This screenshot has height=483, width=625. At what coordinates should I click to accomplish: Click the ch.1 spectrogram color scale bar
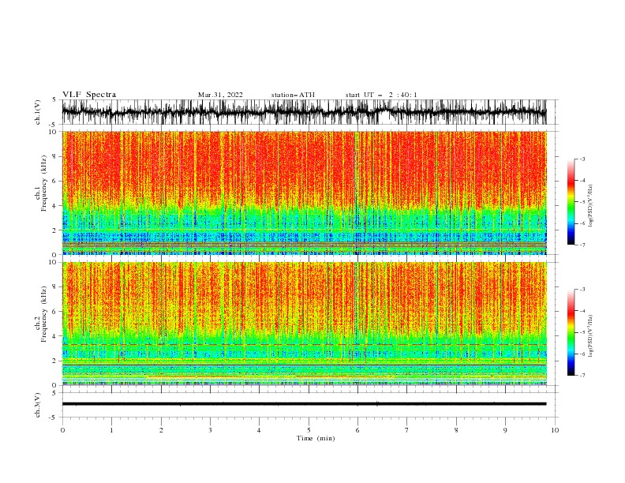(571, 202)
